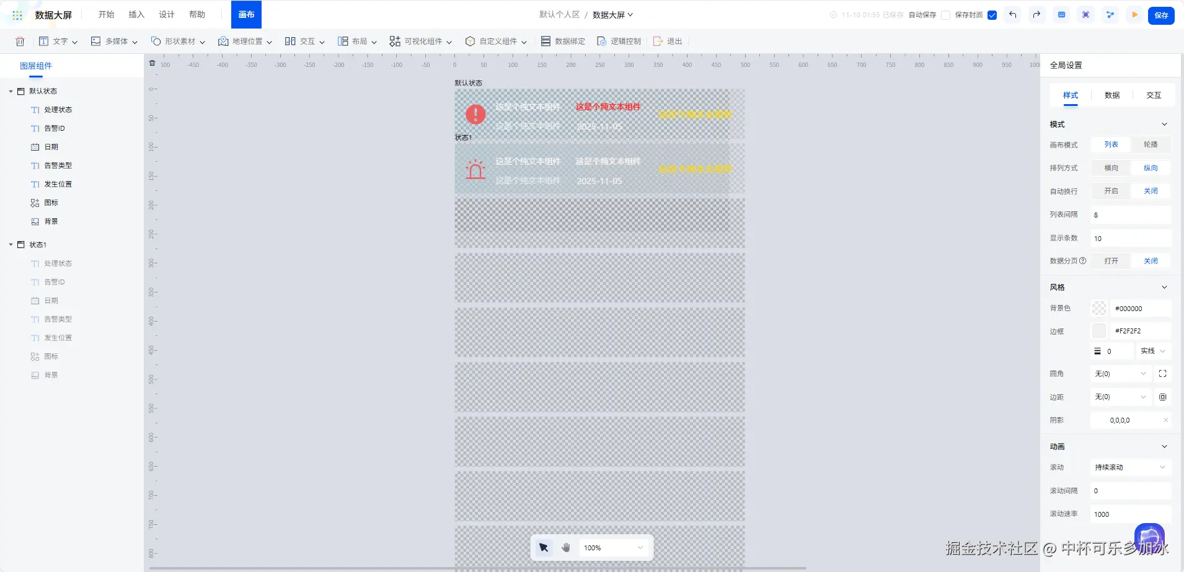The image size is (1184, 572).
Task: Collapse the 默认状态 tree group
Action: tap(11, 91)
